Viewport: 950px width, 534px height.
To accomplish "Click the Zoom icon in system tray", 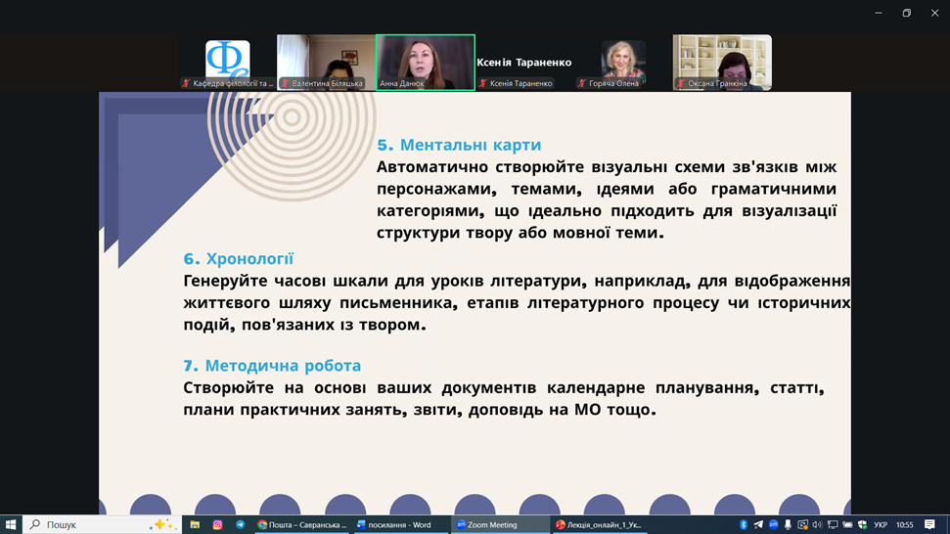I will [x=773, y=525].
